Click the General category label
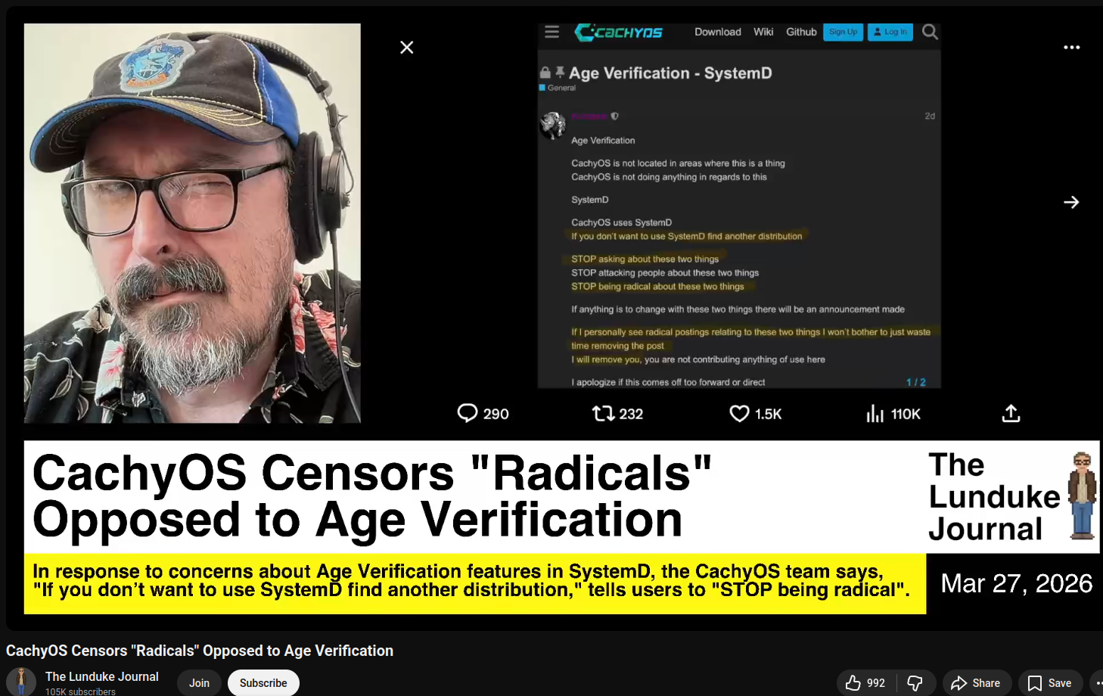Viewport: 1103px width, 696px height. 558,88
